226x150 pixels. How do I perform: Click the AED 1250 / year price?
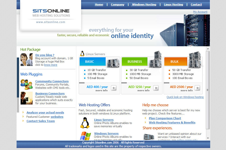tap(140, 87)
